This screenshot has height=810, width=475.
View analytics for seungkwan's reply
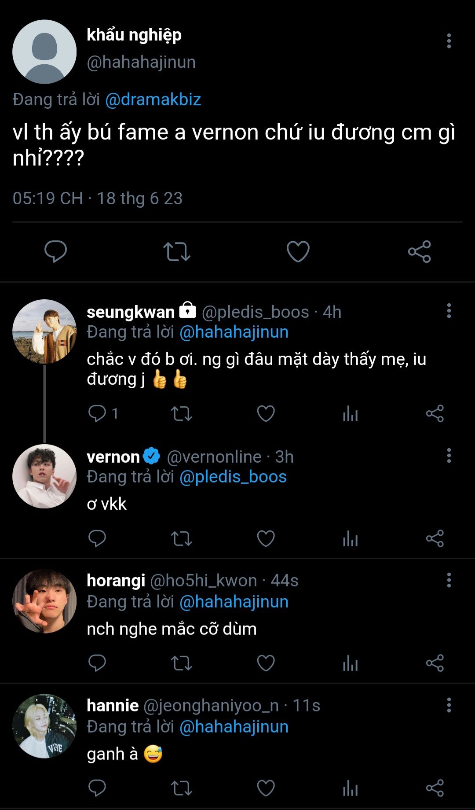pos(350,414)
